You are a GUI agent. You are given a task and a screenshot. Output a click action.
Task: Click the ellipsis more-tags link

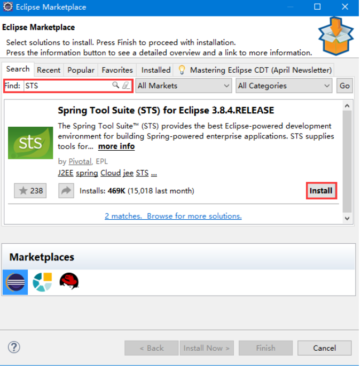coord(154,174)
